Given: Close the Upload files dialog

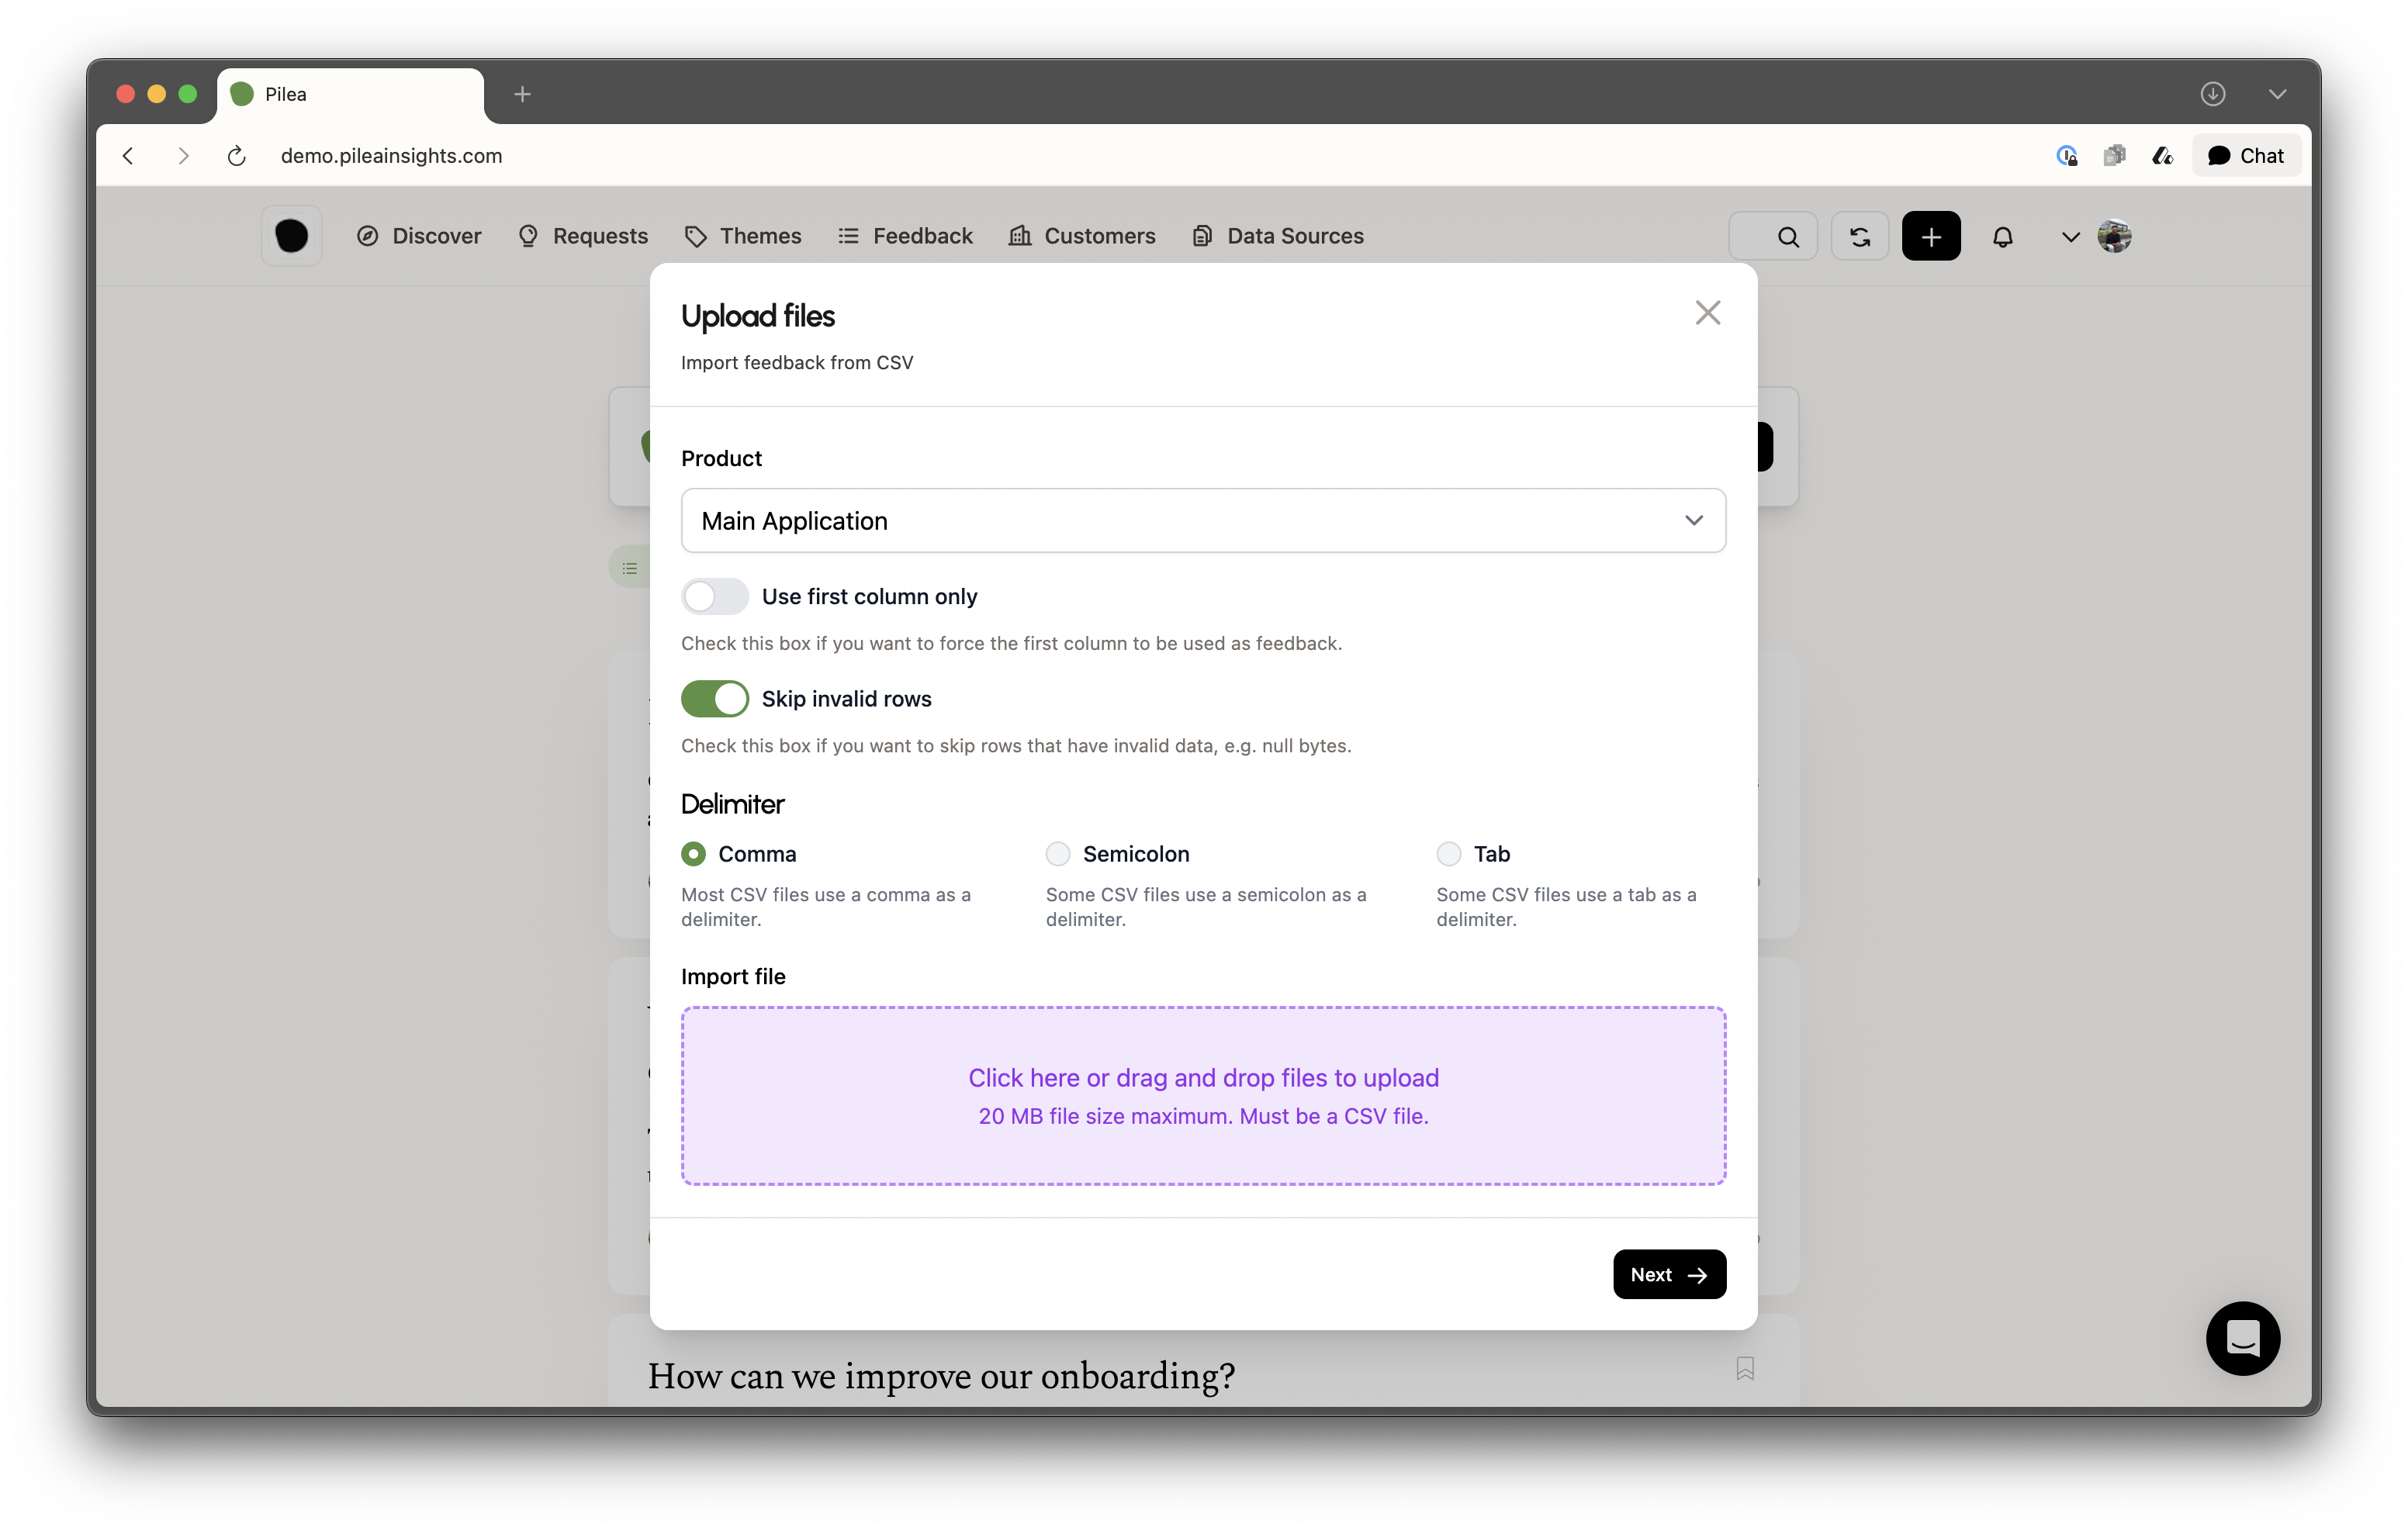Looking at the screenshot, I should 1707,313.
